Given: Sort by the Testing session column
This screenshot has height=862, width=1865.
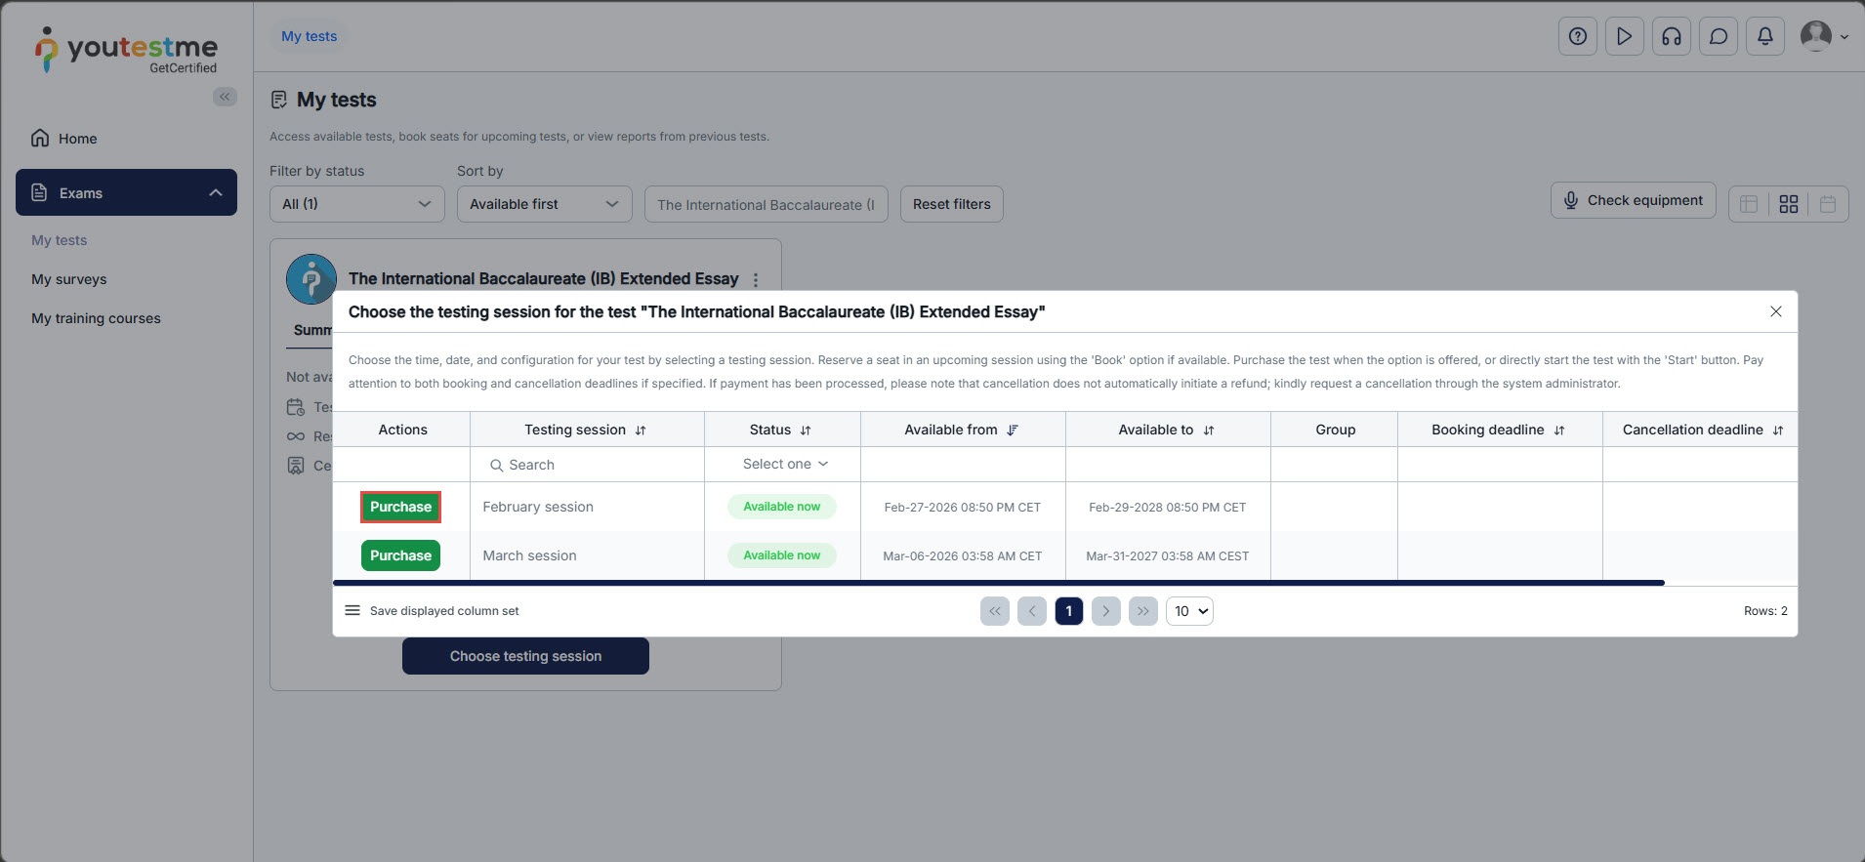Looking at the screenshot, I should [x=641, y=431].
